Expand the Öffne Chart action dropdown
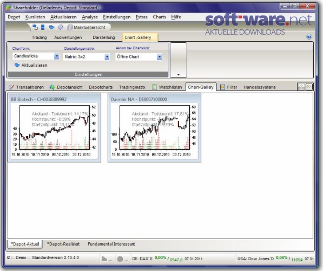 (x=159, y=57)
